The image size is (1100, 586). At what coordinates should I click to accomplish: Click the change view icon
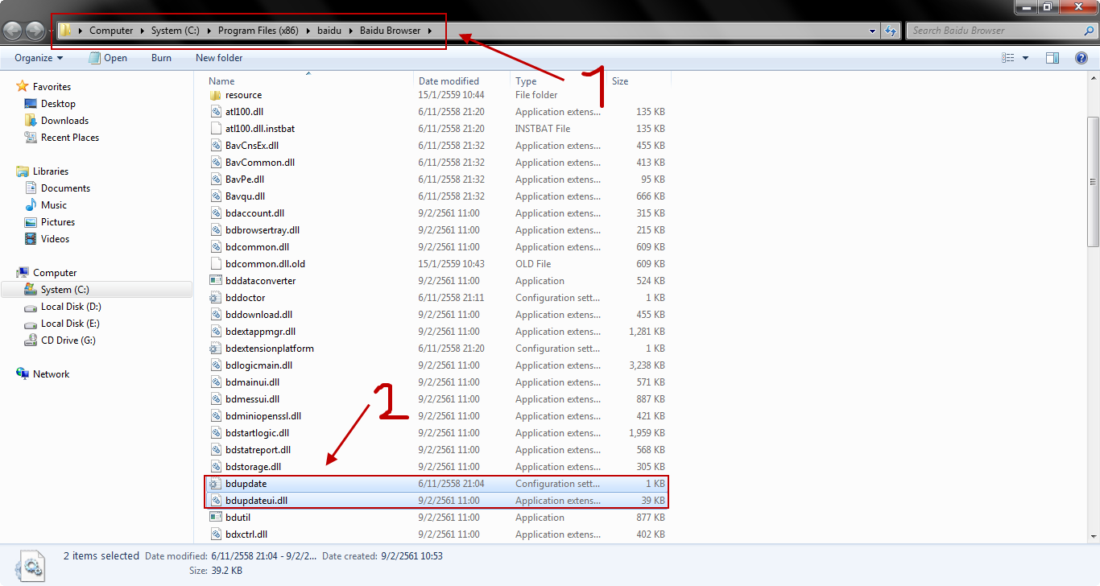tap(1008, 58)
